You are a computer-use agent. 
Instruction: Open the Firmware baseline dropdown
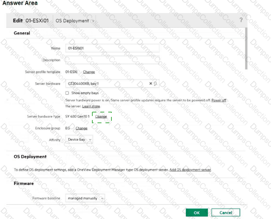[85, 198]
